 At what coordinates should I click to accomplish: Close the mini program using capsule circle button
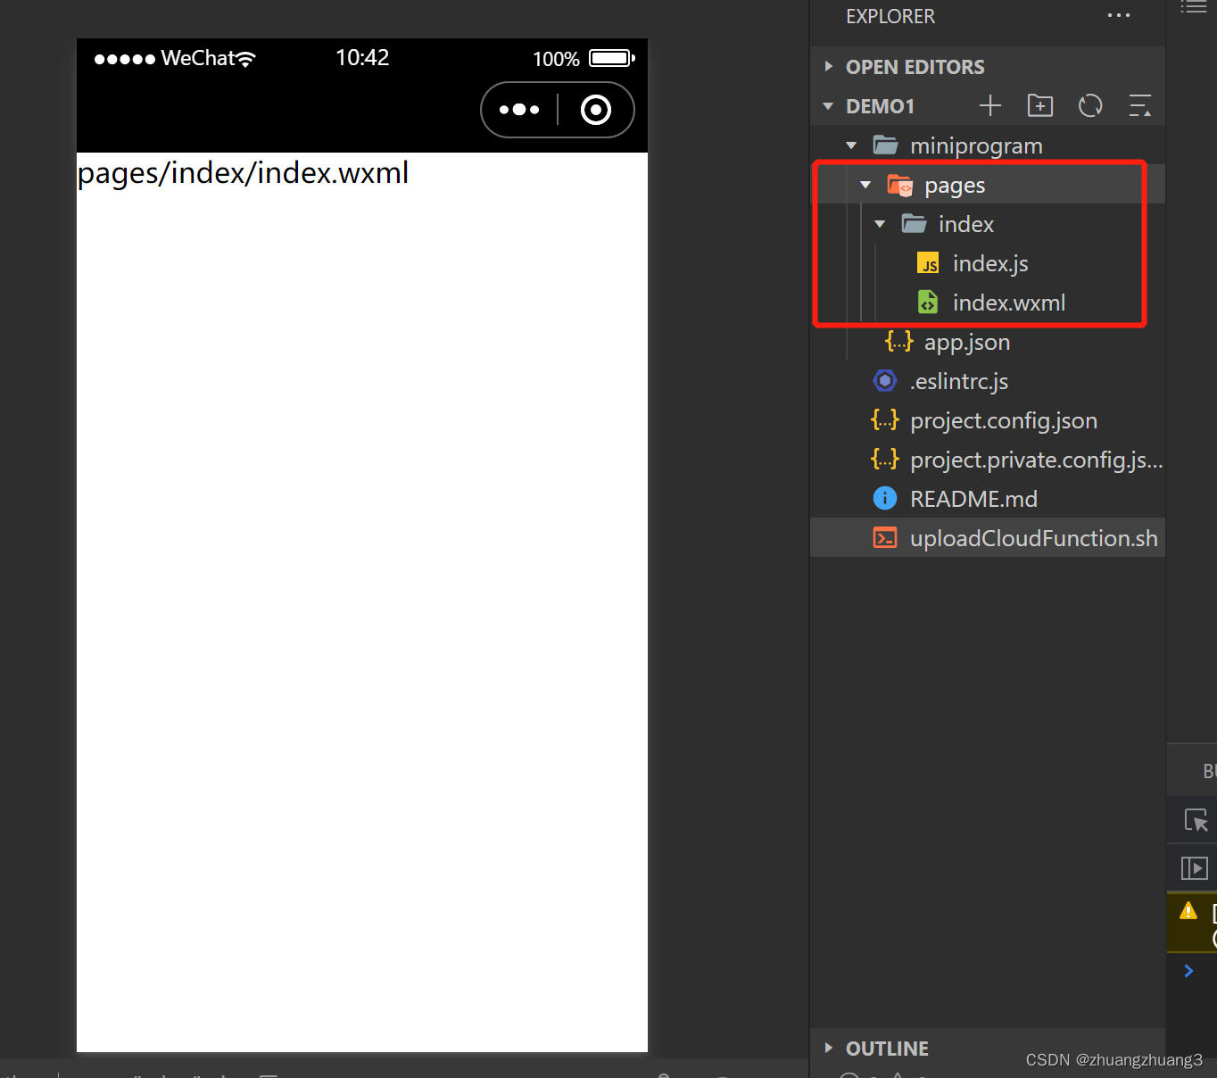click(x=596, y=110)
